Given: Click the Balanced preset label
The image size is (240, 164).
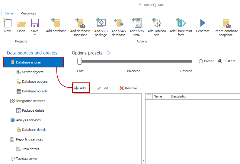Looking at the screenshot, I should coord(134,71).
